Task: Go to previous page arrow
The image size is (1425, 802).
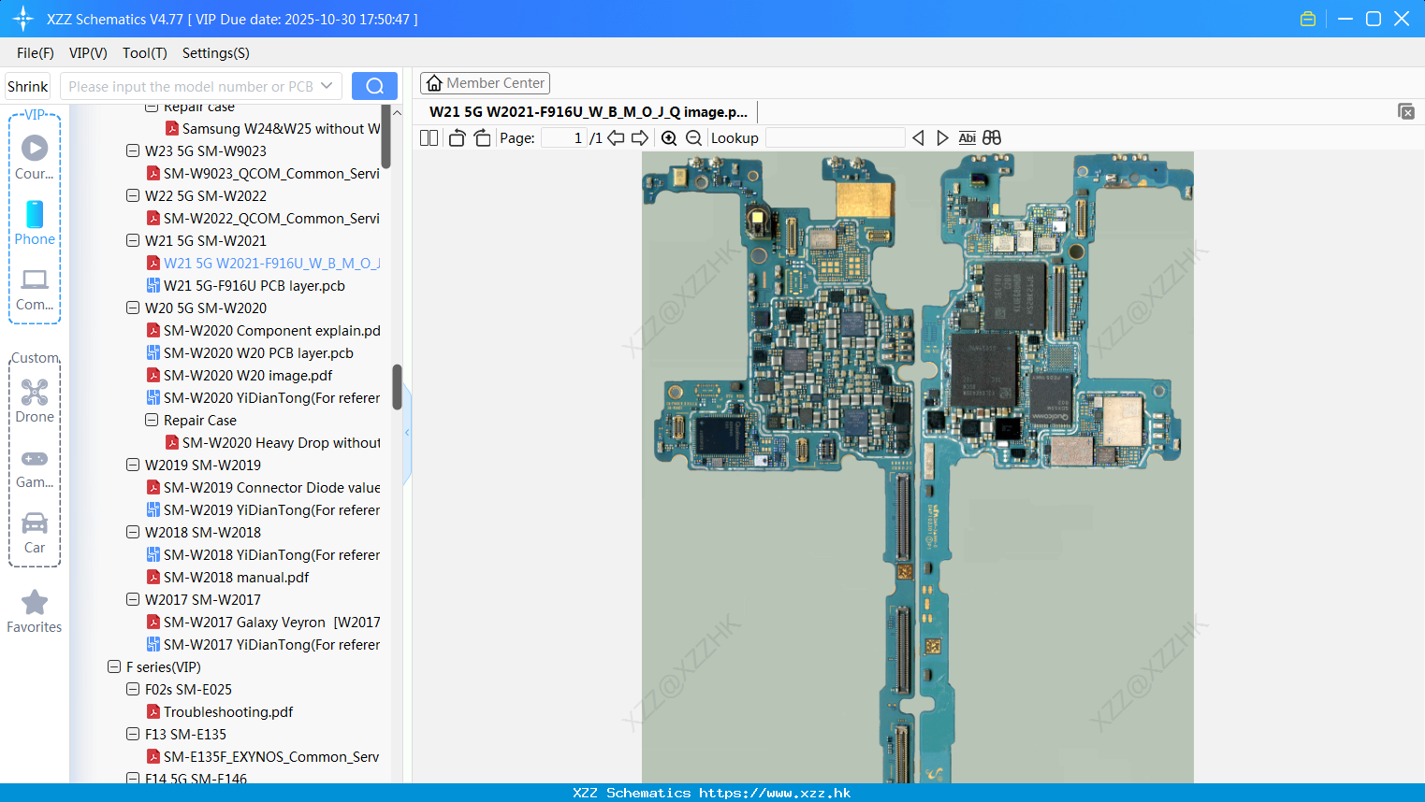Action: 616,138
